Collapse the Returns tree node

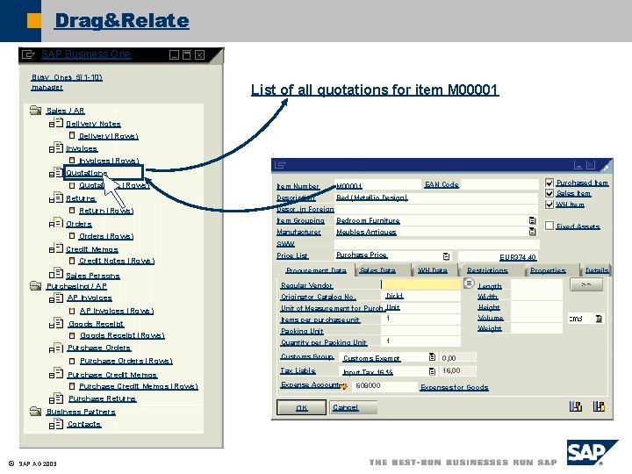(51, 199)
